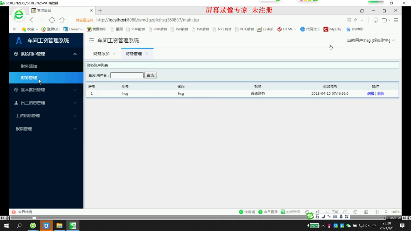
Task: Open browser home page icon
Action: (62, 20)
